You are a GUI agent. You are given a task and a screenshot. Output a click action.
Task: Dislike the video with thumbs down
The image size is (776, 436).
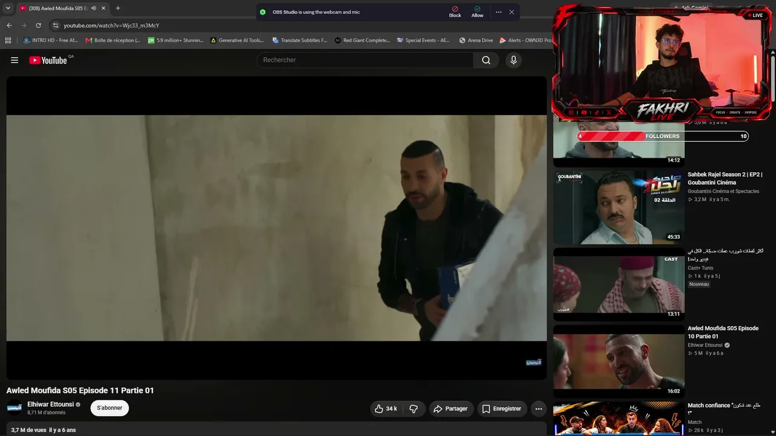pos(413,409)
